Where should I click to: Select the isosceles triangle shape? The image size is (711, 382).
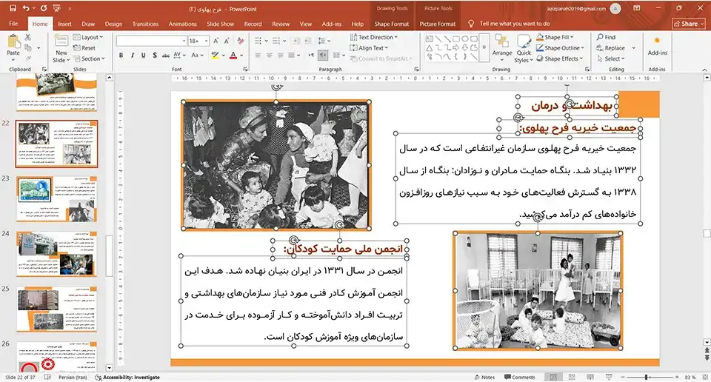coord(430,47)
